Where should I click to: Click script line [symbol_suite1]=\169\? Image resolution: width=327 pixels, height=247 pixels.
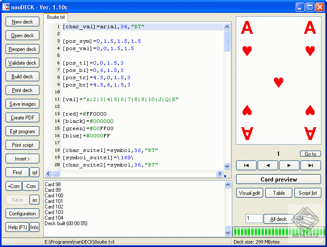98,158
